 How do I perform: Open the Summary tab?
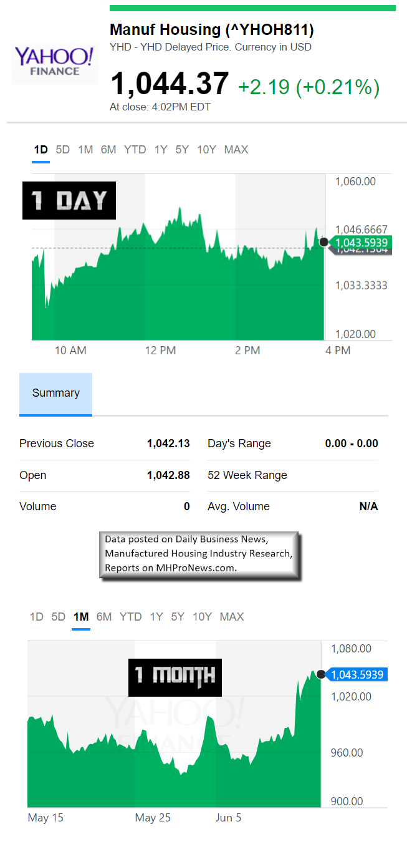pos(55,394)
